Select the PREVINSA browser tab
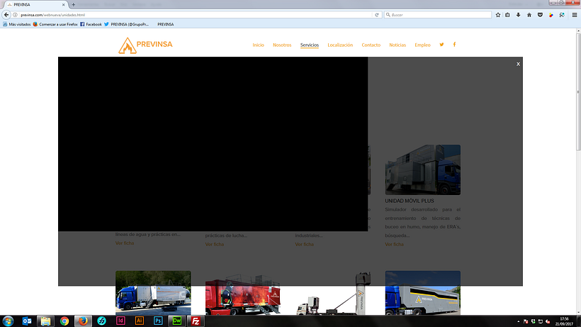Image resolution: width=581 pixels, height=327 pixels. [35, 5]
